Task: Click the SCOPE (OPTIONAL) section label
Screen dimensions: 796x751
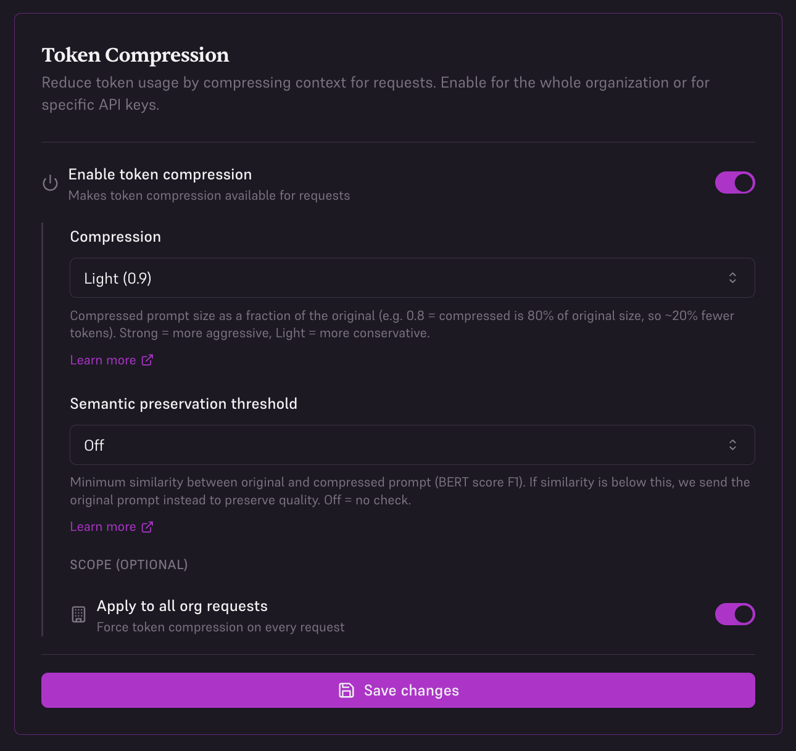Action: tap(128, 564)
